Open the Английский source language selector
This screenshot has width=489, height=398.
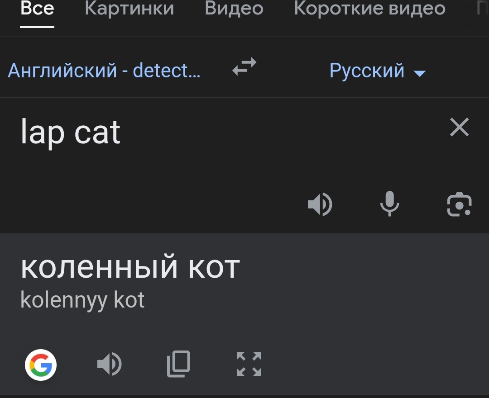104,71
